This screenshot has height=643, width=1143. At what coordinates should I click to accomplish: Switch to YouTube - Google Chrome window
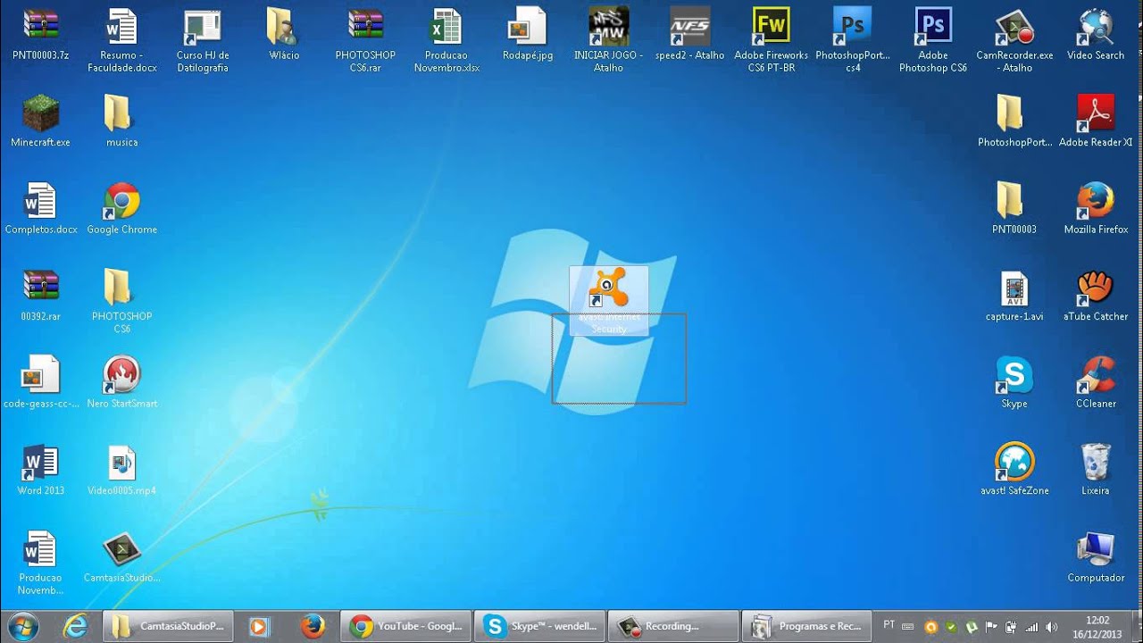coord(405,627)
